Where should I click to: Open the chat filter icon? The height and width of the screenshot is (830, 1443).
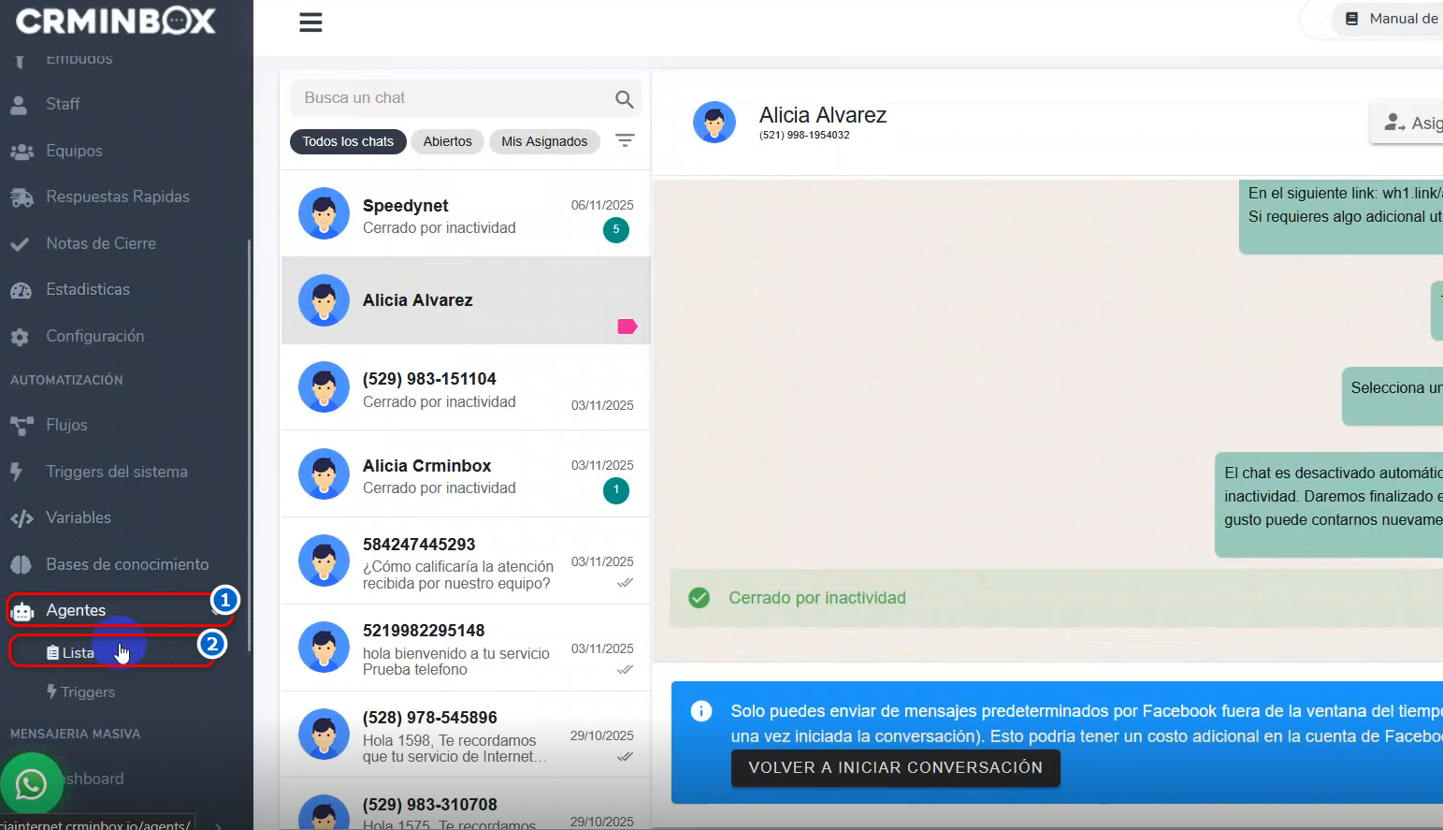click(625, 140)
